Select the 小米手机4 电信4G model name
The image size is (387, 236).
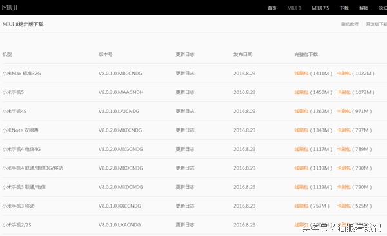coord(21,149)
